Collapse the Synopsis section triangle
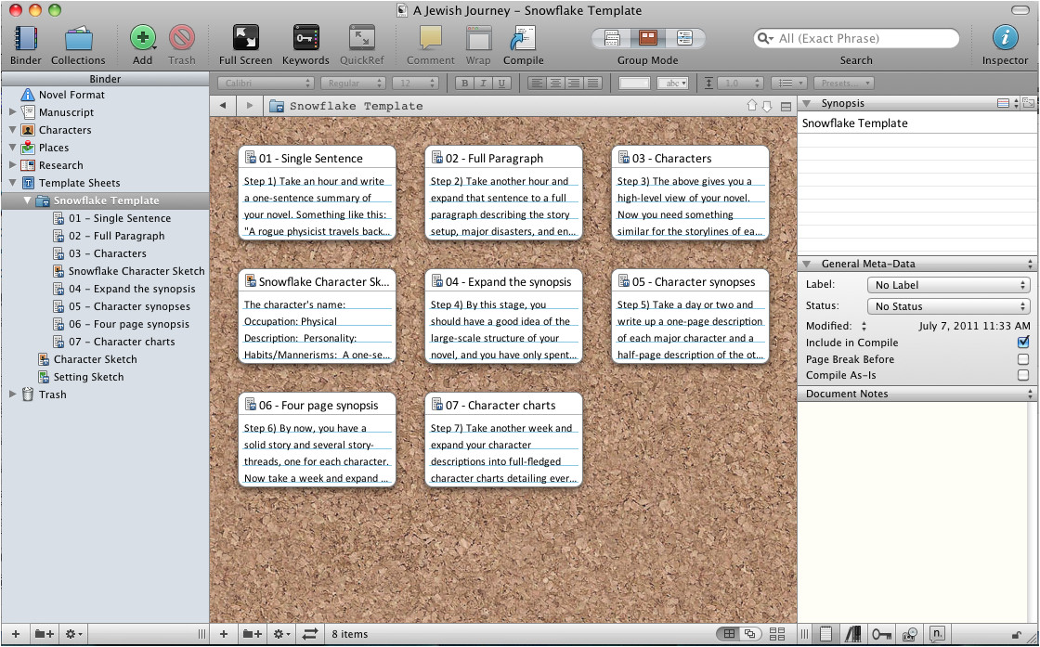The width and height of the screenshot is (1040, 647). click(807, 103)
